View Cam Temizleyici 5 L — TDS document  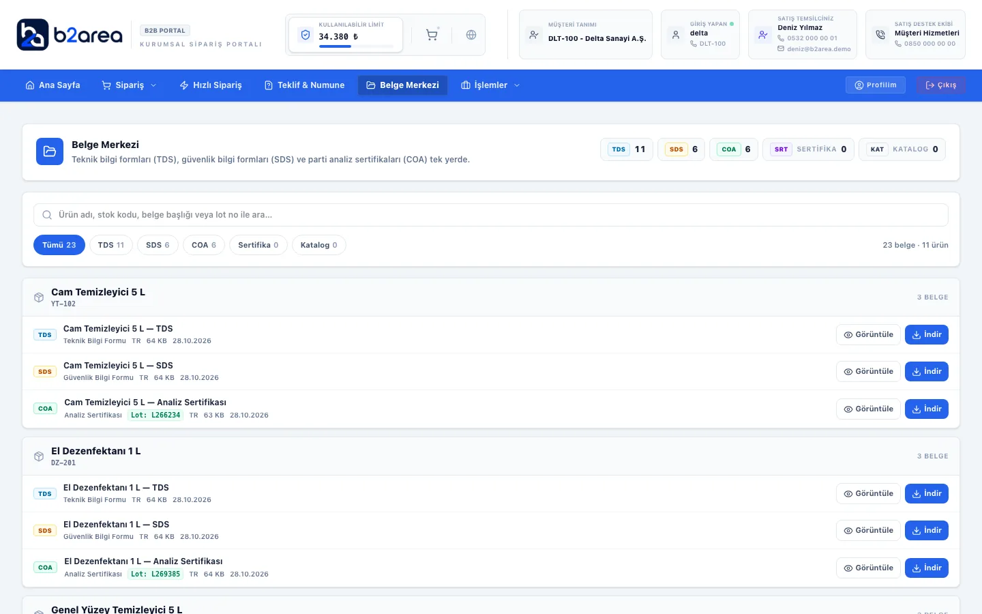click(x=868, y=335)
